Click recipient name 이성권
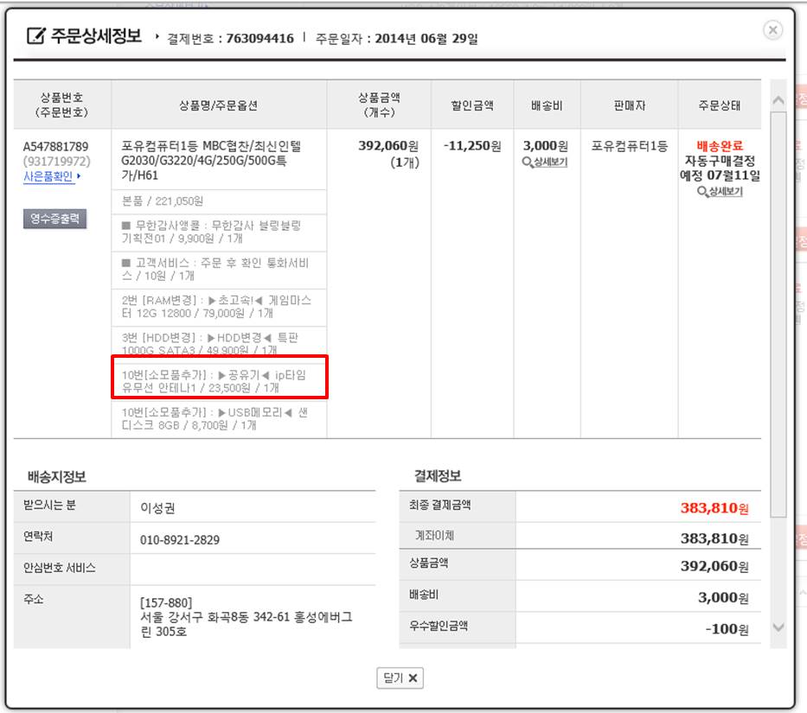The width and height of the screenshot is (807, 713). coord(157,508)
